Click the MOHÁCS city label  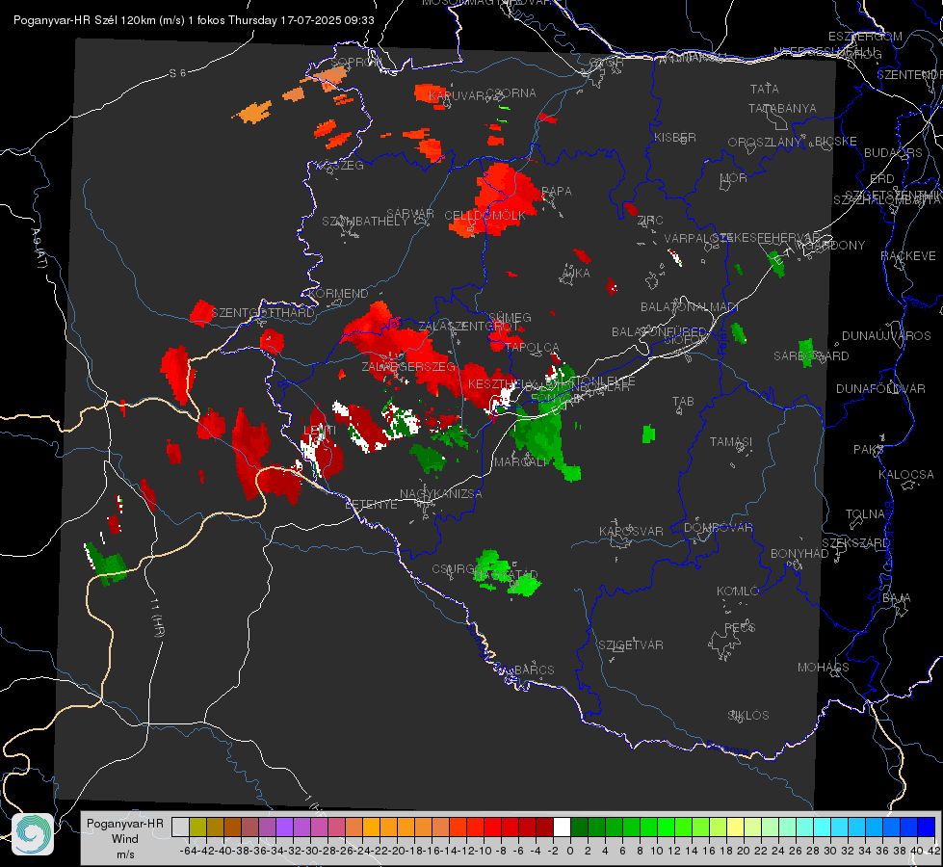click(x=824, y=668)
